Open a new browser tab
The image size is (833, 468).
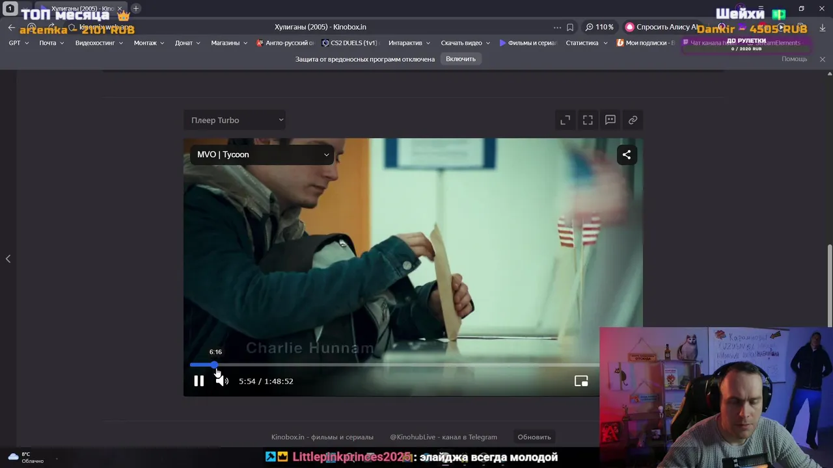click(x=136, y=8)
